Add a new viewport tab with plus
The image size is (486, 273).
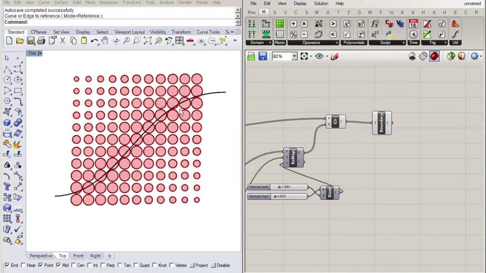(109, 256)
